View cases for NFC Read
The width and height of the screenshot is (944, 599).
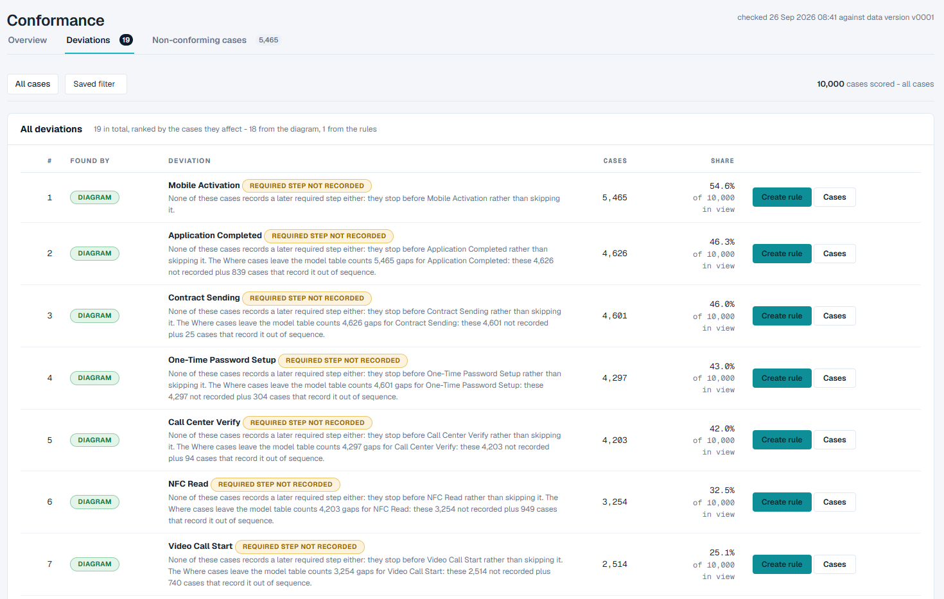(x=834, y=502)
